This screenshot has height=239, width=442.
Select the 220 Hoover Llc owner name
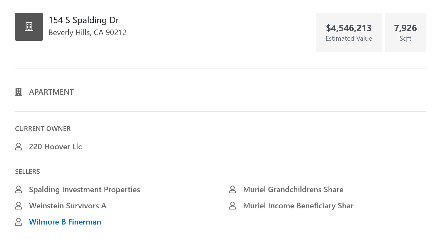[55, 147]
